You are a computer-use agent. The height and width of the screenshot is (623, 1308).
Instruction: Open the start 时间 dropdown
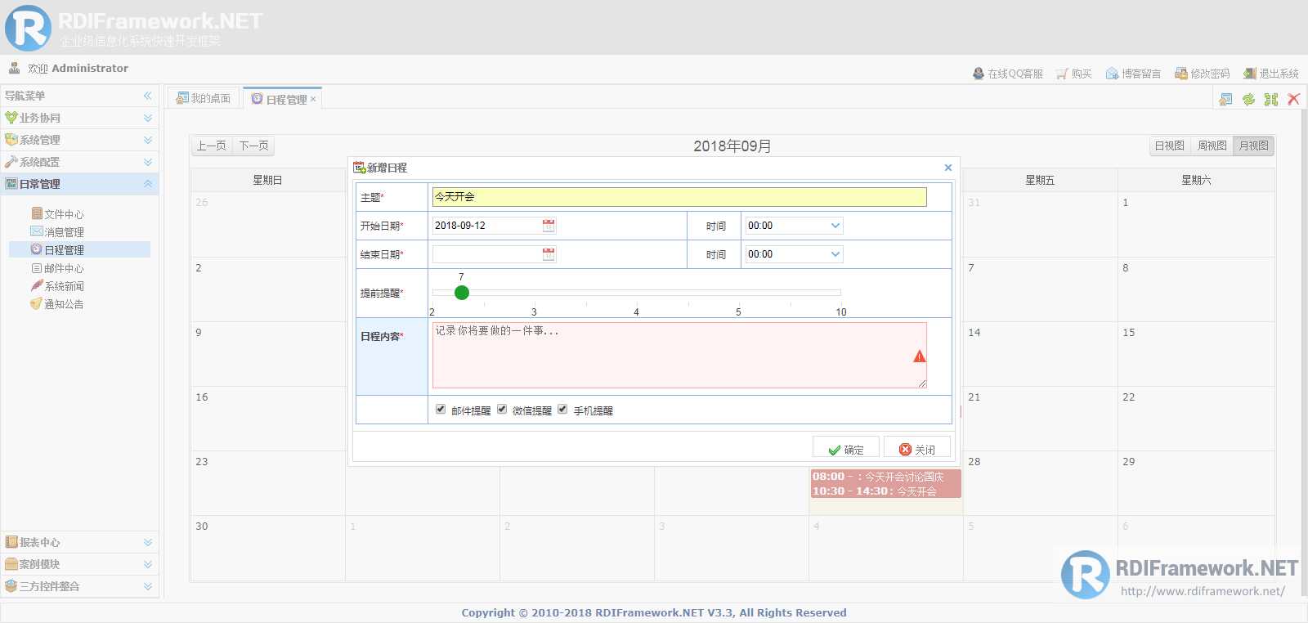pyautogui.click(x=835, y=226)
